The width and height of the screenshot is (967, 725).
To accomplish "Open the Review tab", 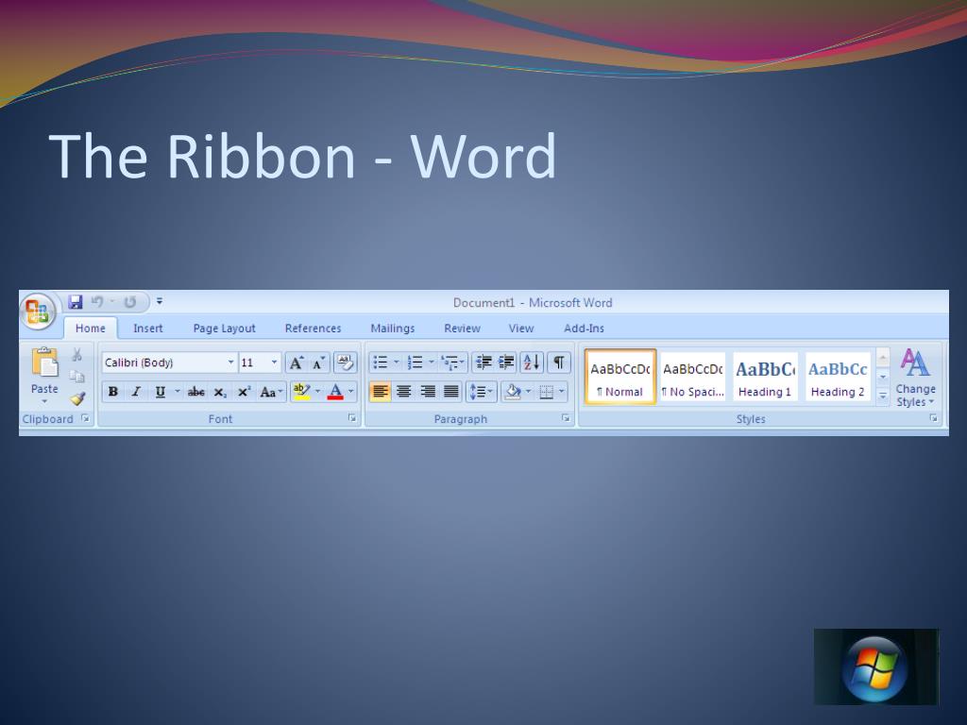I will (x=462, y=329).
